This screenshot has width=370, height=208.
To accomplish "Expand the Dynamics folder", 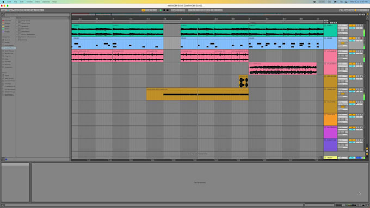I will 17,26.
